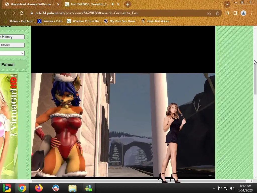The image size is (257, 193).
Task: Open a new tab with the plus button
Action: coord(128,4)
